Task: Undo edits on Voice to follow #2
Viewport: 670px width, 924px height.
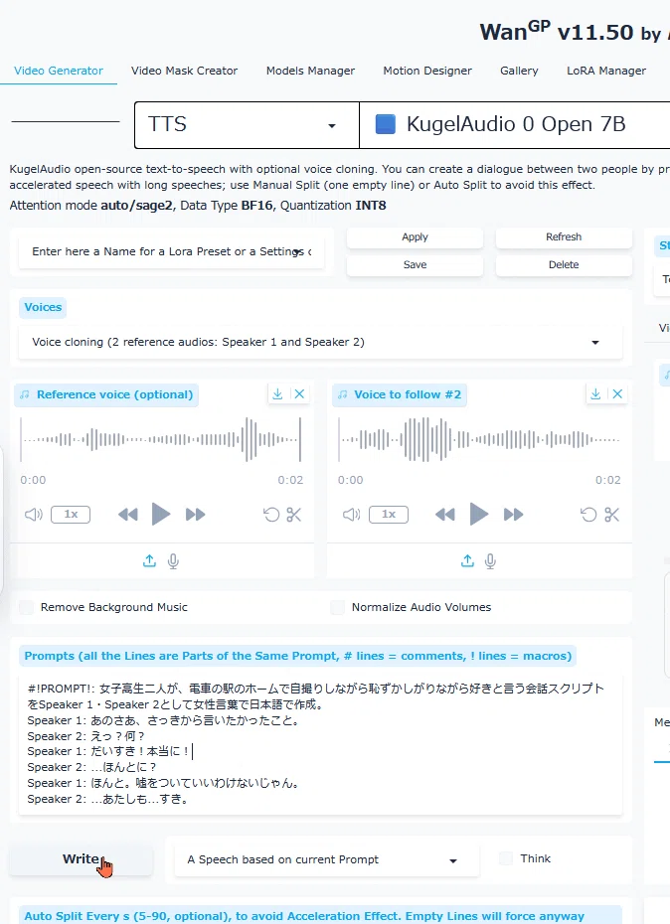Action: 588,515
